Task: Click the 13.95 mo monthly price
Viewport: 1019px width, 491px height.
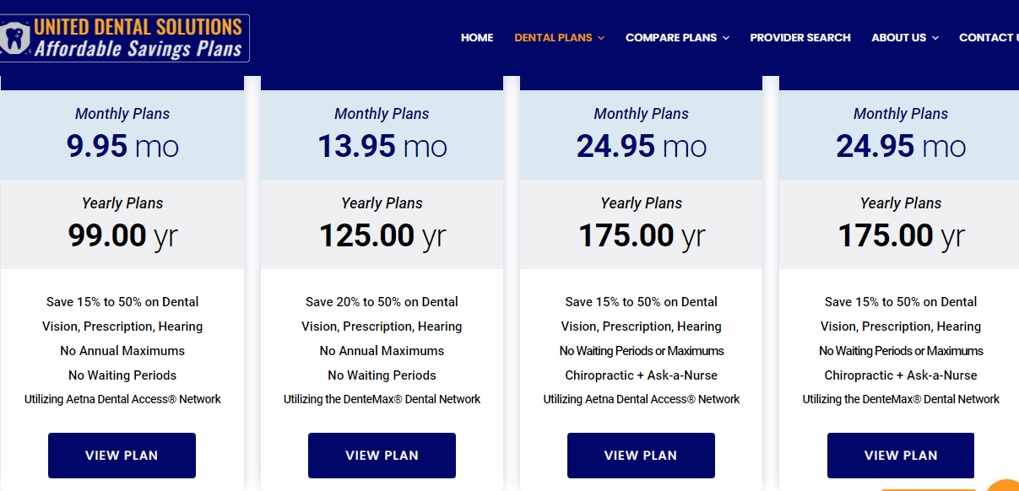Action: coord(382,147)
